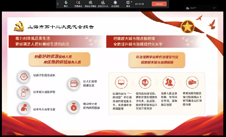Expand the speaker status panel chevron
This screenshot has width=226, height=137.
coord(214,8)
